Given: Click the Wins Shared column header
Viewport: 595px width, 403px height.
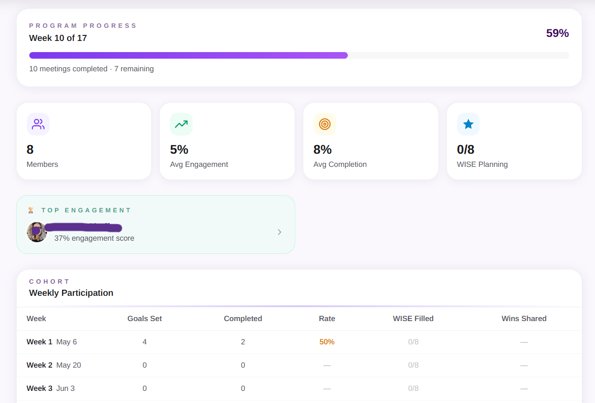Looking at the screenshot, I should pos(524,319).
